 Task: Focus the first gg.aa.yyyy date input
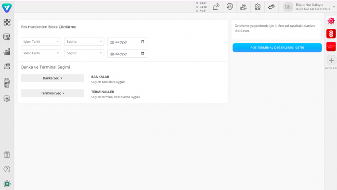click(127, 42)
